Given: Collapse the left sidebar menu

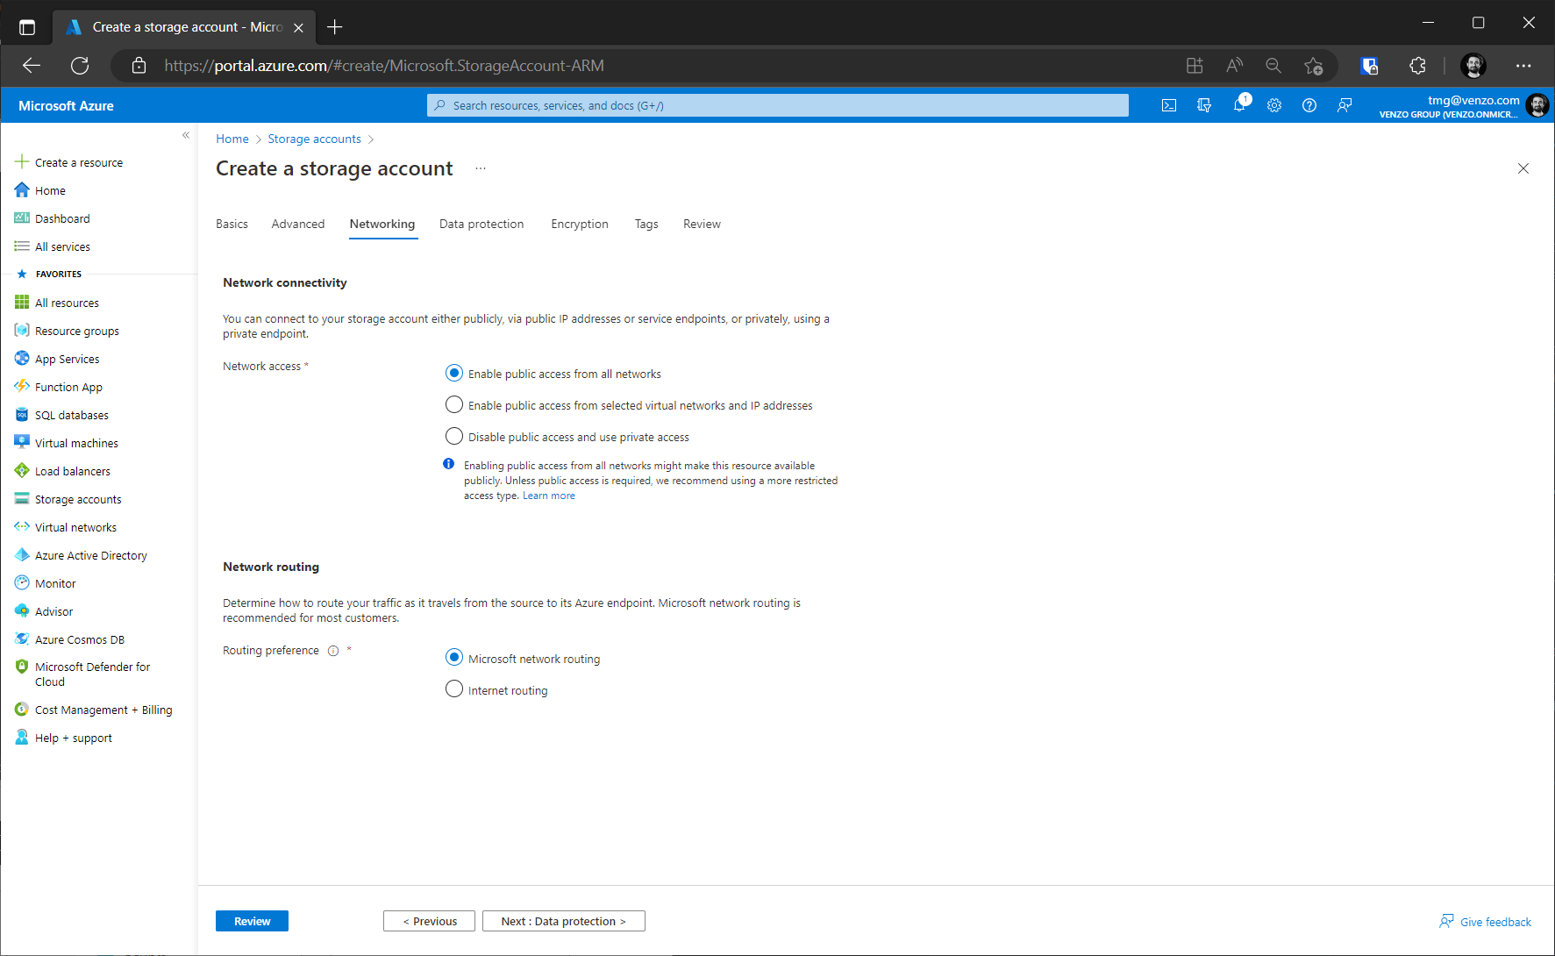Looking at the screenshot, I should [186, 135].
